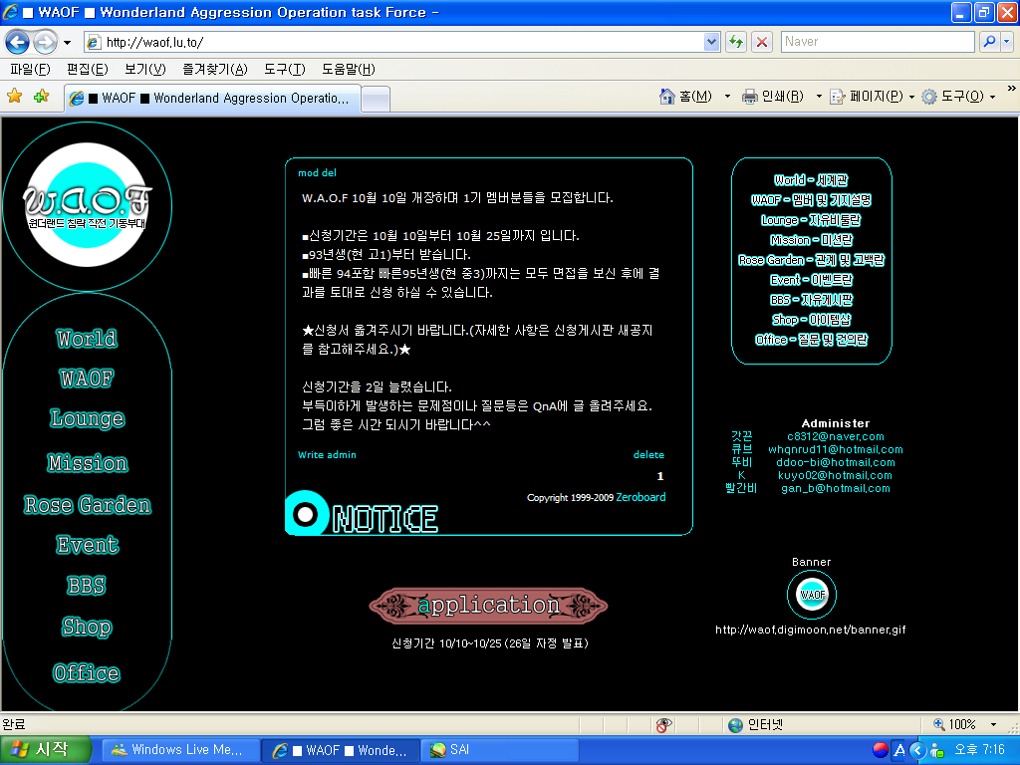Click the address bar showing http://waof.lu.to/
1020x765 pixels.
pyautogui.click(x=394, y=42)
